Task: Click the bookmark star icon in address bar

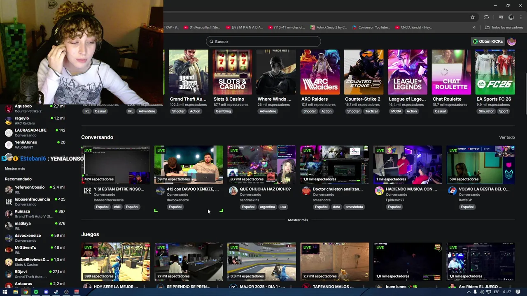Action: pyautogui.click(x=473, y=17)
